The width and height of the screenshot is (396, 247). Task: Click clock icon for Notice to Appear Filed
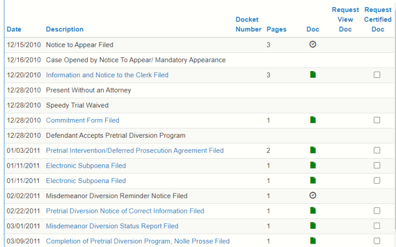[313, 45]
